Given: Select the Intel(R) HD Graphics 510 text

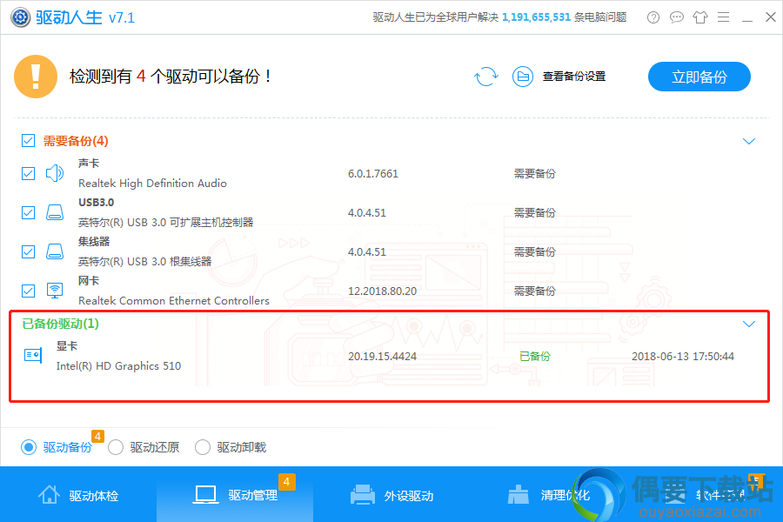Looking at the screenshot, I should point(118,366).
